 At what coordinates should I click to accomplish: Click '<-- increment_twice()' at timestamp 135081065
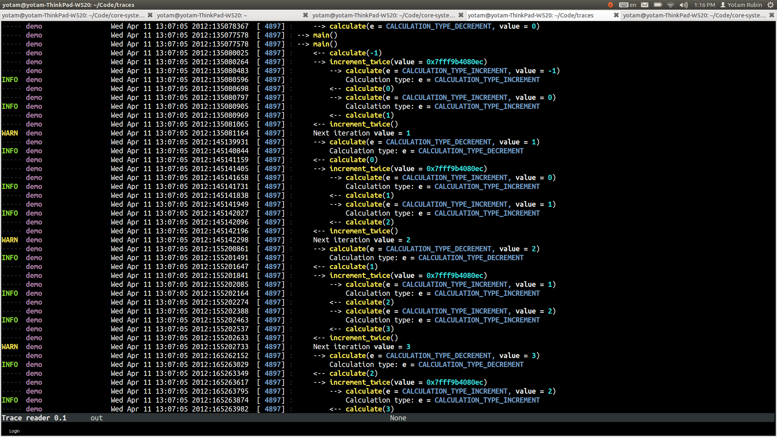click(x=356, y=124)
